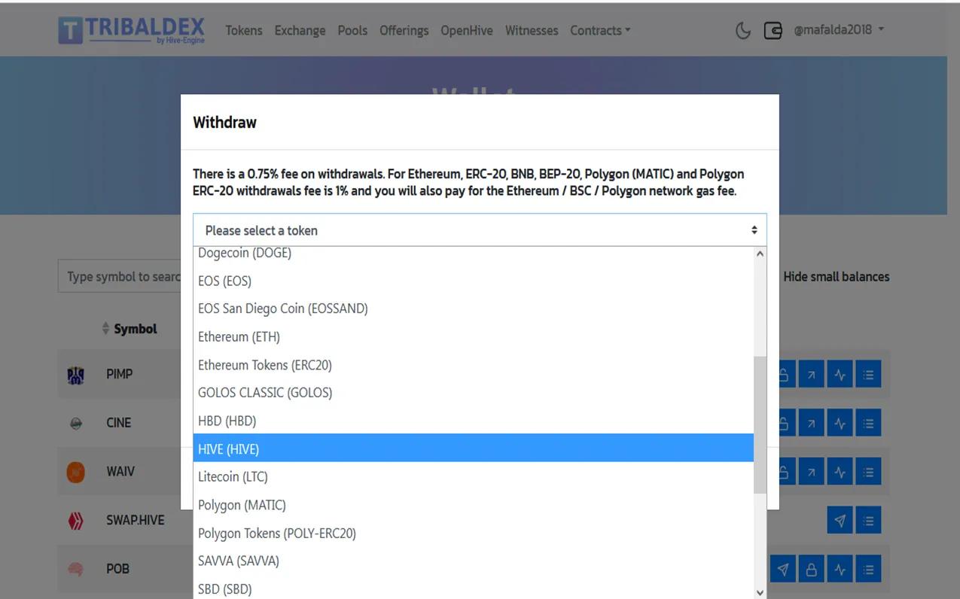Select EOS San Diego Coin (EOSSAND)

pyautogui.click(x=473, y=309)
